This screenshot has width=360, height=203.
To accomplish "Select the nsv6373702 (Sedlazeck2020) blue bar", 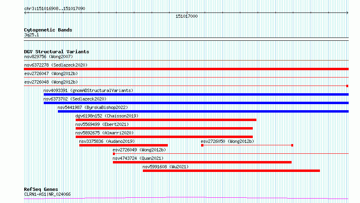I will [x=196, y=103].
